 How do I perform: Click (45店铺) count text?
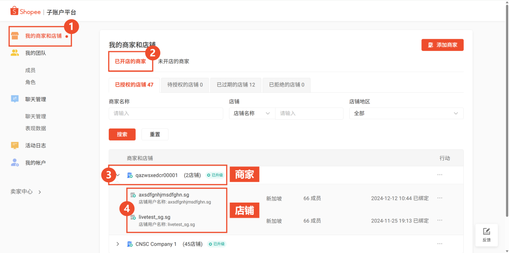pos(192,244)
